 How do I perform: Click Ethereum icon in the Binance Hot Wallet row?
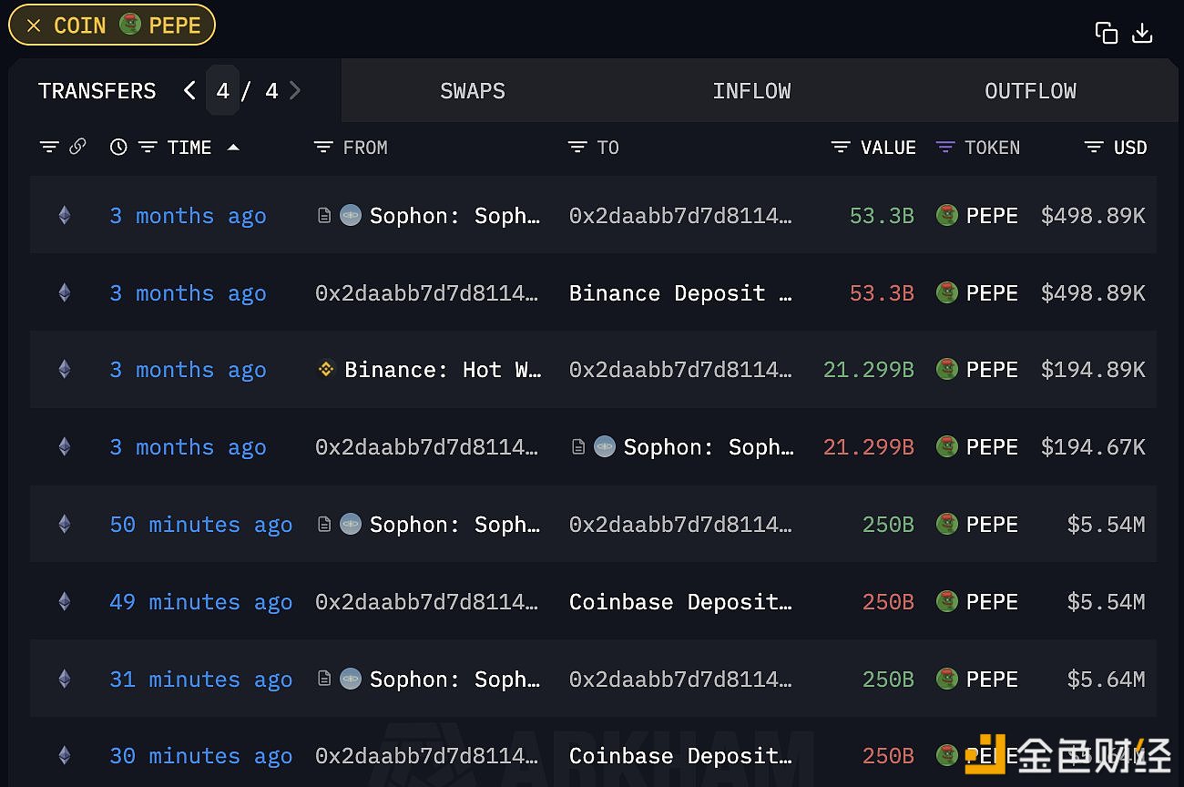point(64,369)
